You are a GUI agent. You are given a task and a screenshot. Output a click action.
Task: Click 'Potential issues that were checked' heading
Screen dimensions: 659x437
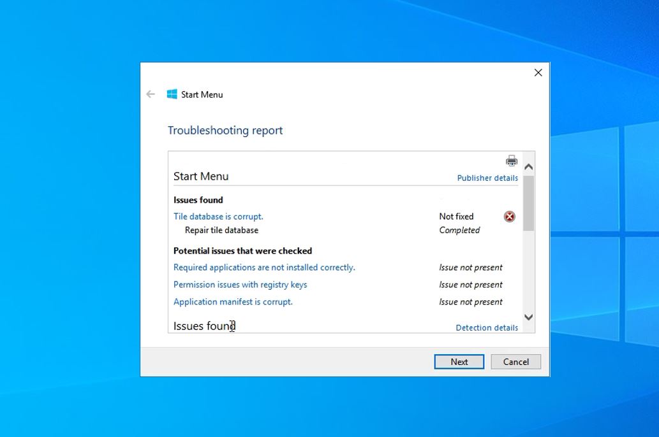243,250
